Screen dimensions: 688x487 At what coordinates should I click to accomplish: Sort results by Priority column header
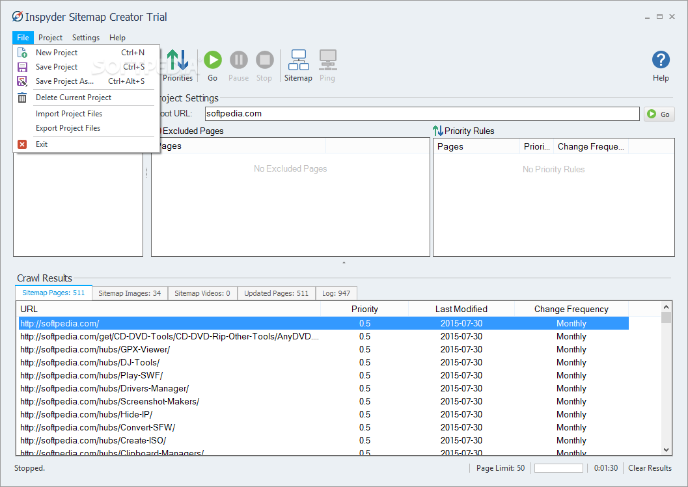[x=365, y=309]
